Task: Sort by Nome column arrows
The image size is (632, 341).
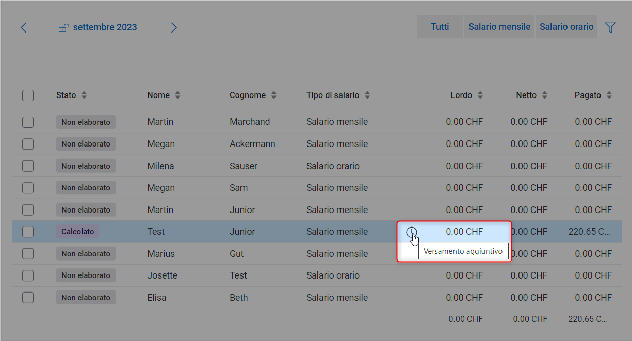Action: [177, 95]
